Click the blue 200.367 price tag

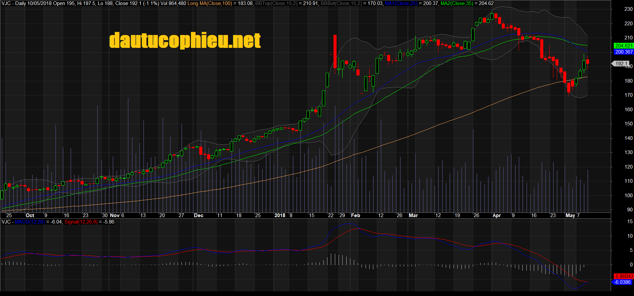624,52
